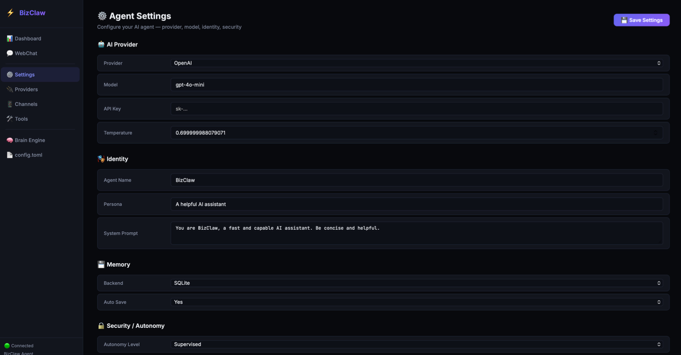Open the Provider dropdown showing OpenAI
This screenshot has width=681, height=355.
click(x=417, y=63)
